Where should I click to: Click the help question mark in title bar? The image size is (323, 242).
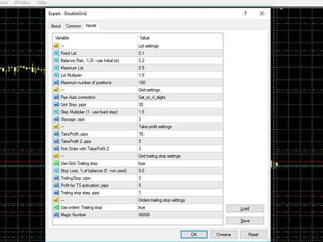(x=245, y=14)
